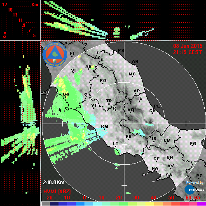Viewport: 206px width, 206px height.
Task: Click the -20 dBZ legend value
Action: point(49,198)
